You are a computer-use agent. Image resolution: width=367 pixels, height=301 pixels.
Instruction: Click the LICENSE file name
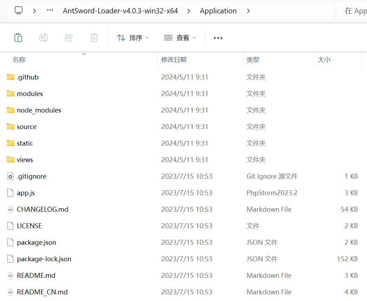(29, 226)
